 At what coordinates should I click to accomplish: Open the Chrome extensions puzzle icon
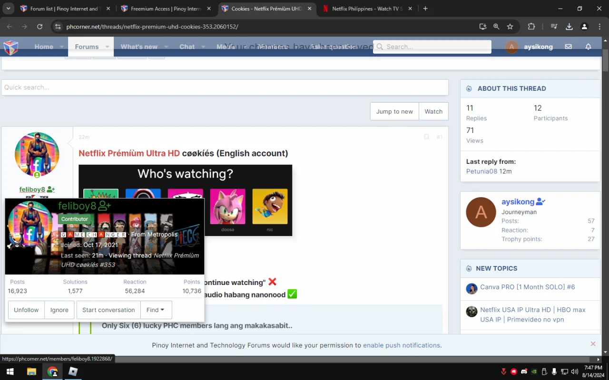531,27
